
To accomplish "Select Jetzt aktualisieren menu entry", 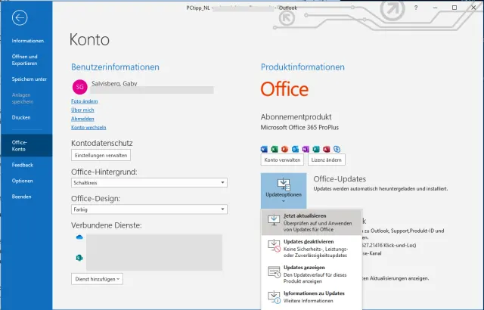I will pyautogui.click(x=312, y=222).
